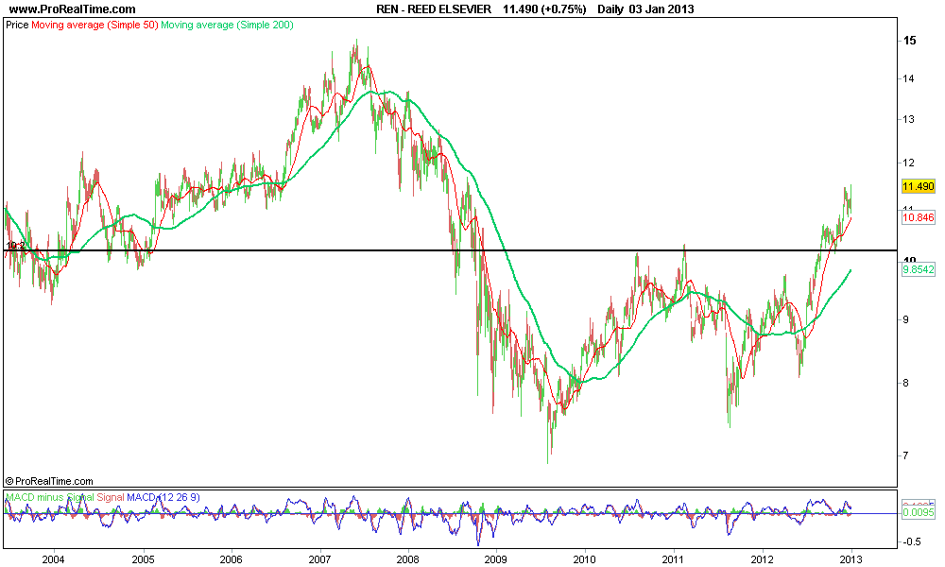The width and height of the screenshot is (945, 567).
Task: Click the REN - REED ELSEVIER title
Action: click(x=434, y=9)
